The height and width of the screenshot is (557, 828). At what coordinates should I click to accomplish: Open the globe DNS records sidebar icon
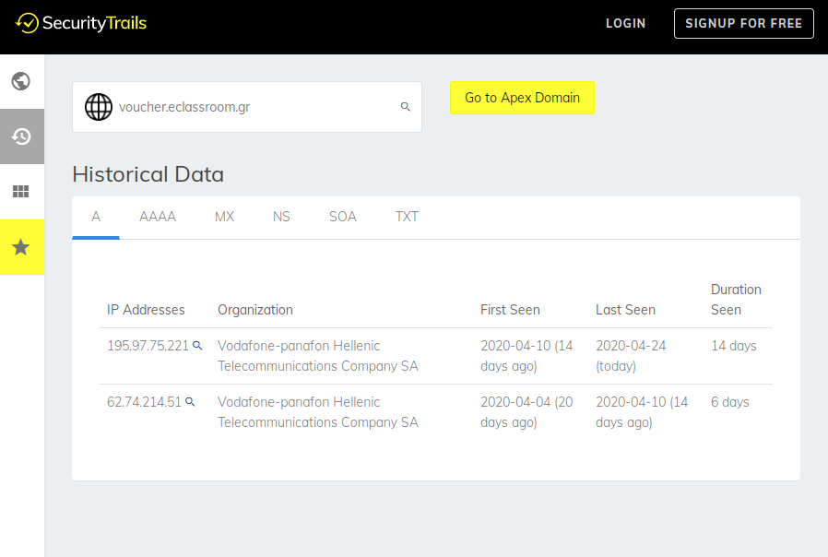(21, 81)
